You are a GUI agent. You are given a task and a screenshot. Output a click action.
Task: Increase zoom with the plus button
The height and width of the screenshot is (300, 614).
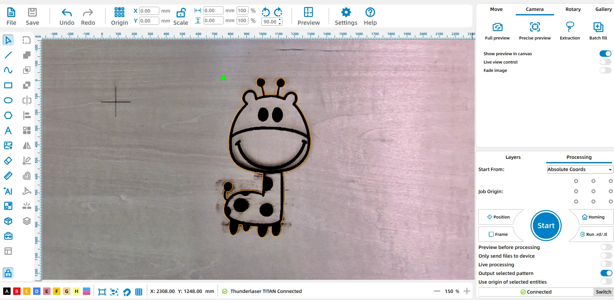click(467, 291)
